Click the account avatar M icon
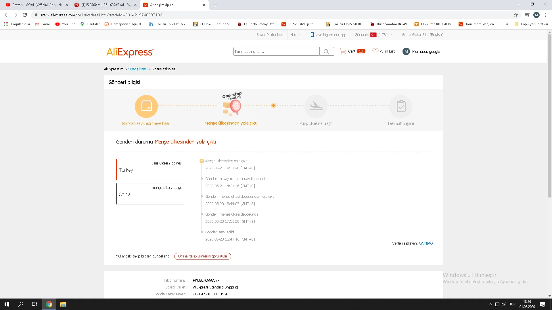The image size is (552, 310). tap(406, 52)
